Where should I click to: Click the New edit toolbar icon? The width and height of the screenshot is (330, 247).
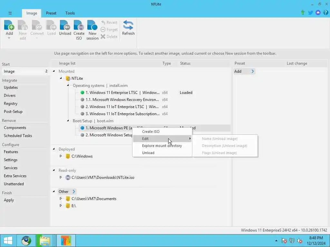[x=23, y=30]
